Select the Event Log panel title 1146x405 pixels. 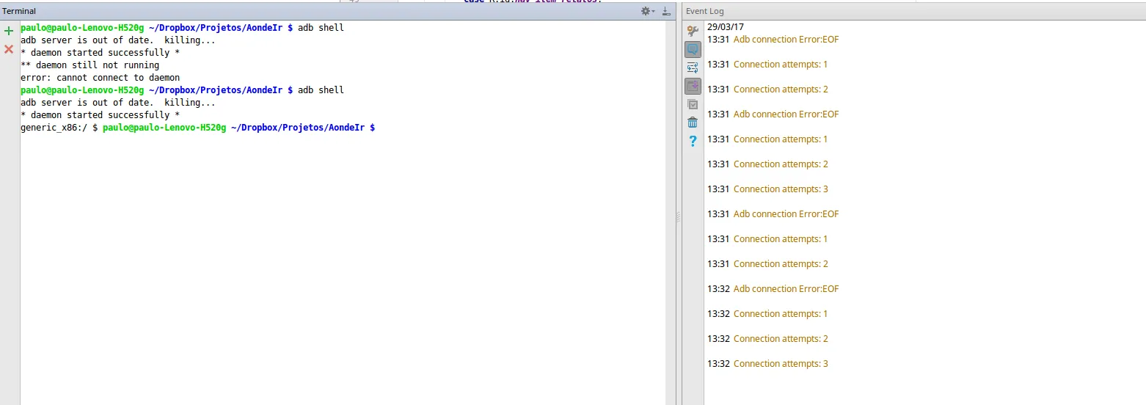tap(705, 11)
